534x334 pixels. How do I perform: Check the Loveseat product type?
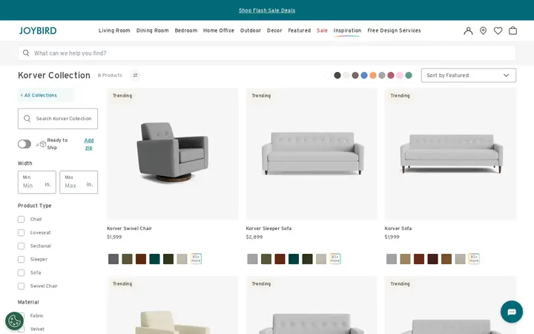(21, 232)
